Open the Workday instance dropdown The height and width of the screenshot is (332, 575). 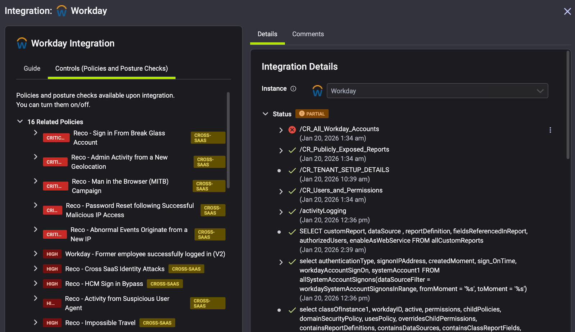point(437,91)
